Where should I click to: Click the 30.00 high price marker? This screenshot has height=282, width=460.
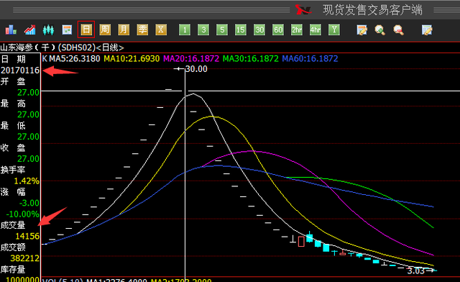(x=196, y=69)
